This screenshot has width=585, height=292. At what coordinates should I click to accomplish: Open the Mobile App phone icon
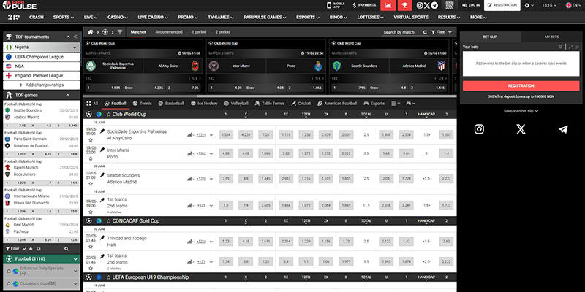(329, 5)
